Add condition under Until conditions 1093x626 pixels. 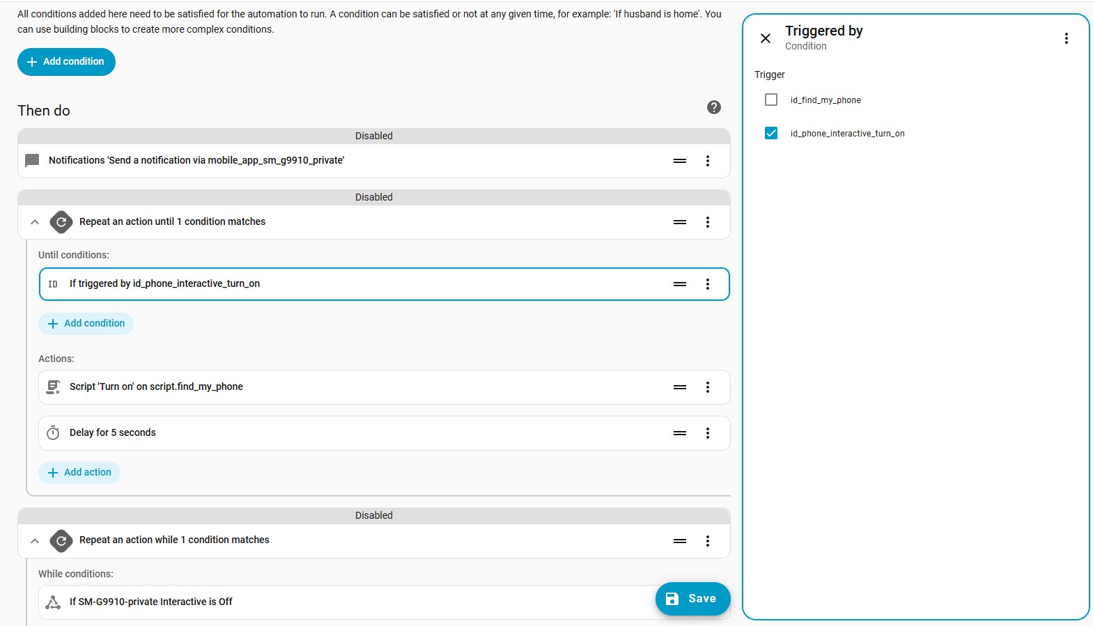pos(86,324)
